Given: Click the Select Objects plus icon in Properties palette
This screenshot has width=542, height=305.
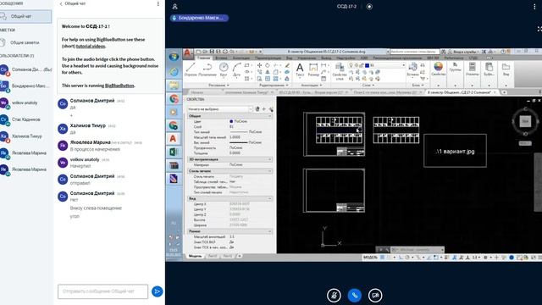Looking at the screenshot, I should [x=264, y=109].
